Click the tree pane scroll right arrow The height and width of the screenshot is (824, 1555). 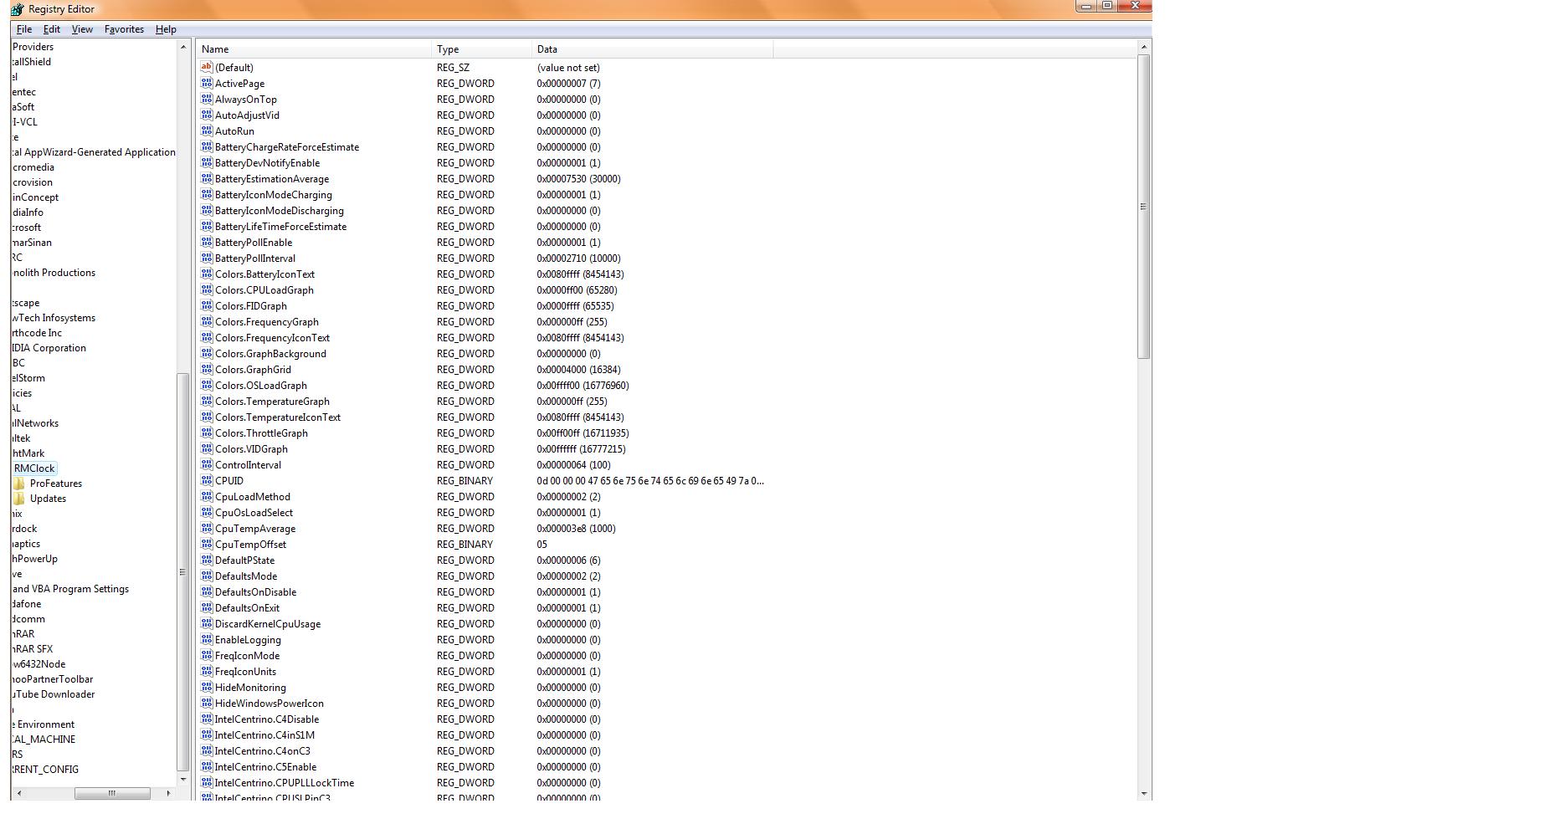(x=168, y=793)
